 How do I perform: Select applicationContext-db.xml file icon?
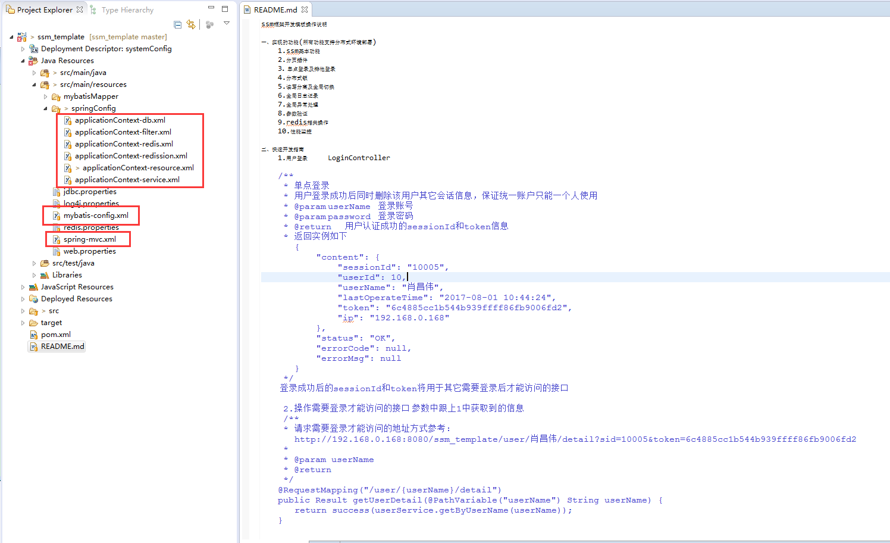(68, 120)
